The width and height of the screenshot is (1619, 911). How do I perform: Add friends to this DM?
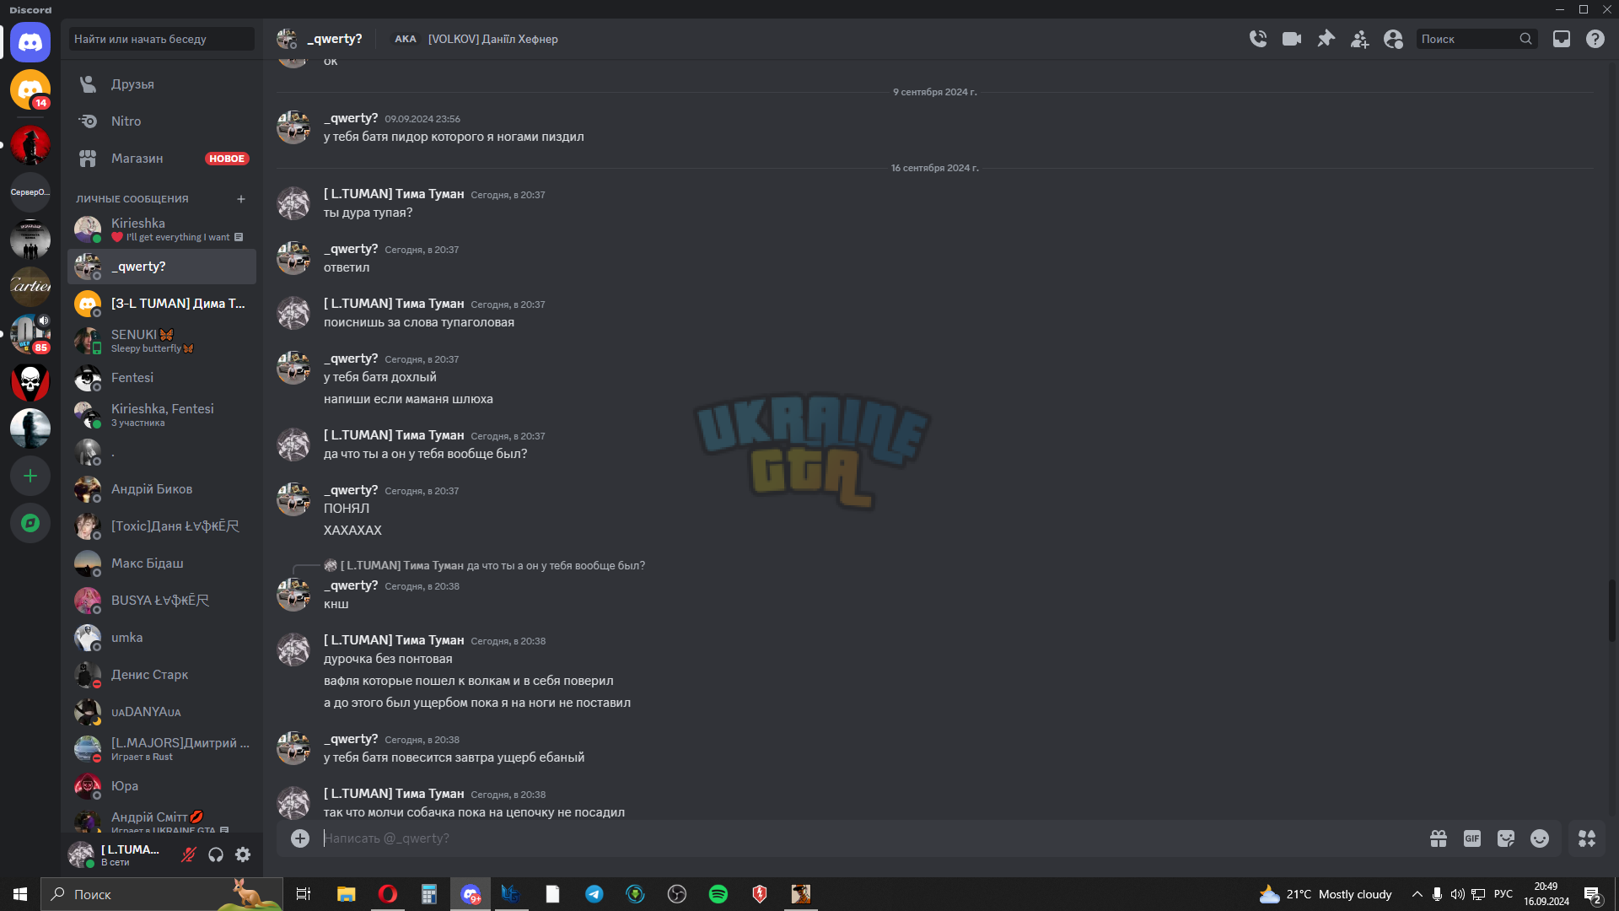pyautogui.click(x=1359, y=39)
